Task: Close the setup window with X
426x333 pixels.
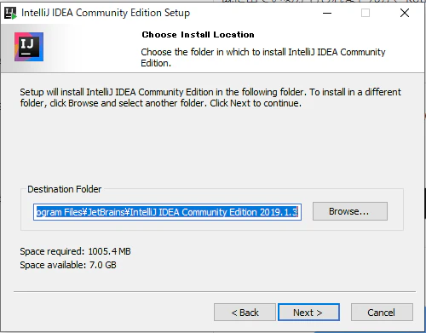Action: 405,13
